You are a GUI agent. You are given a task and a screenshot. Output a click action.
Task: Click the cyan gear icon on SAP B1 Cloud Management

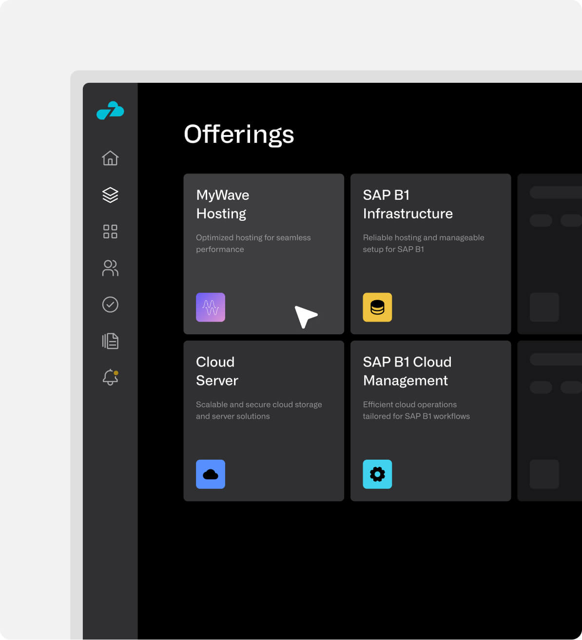pyautogui.click(x=377, y=474)
